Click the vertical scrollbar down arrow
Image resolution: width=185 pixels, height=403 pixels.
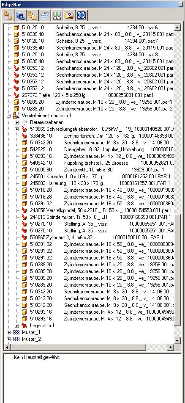(x=177, y=340)
